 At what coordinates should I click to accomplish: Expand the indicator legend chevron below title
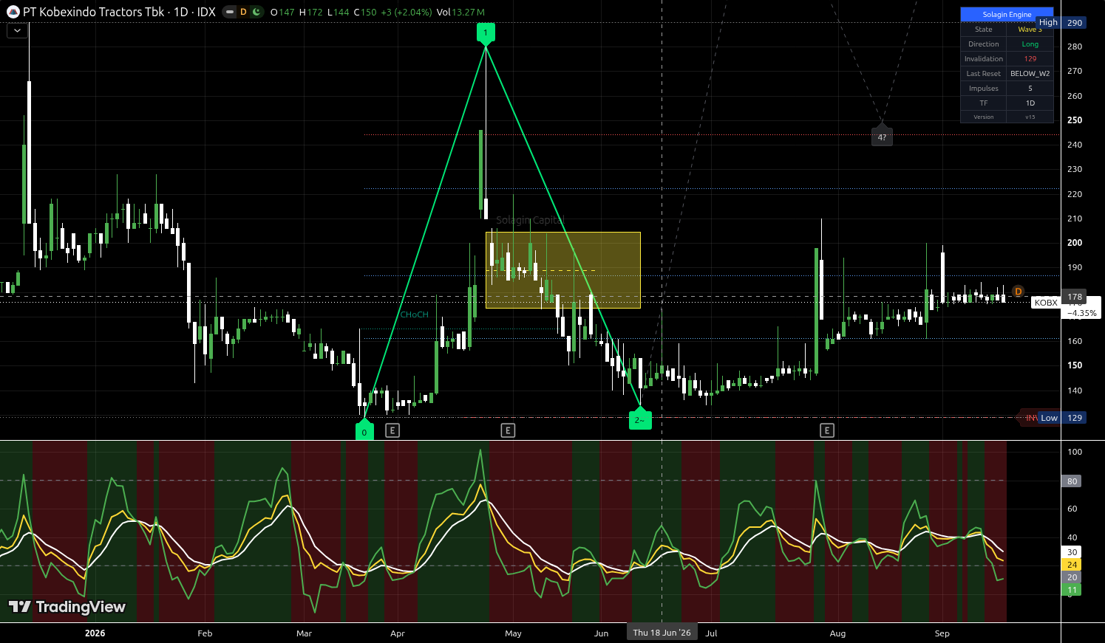tap(17, 30)
